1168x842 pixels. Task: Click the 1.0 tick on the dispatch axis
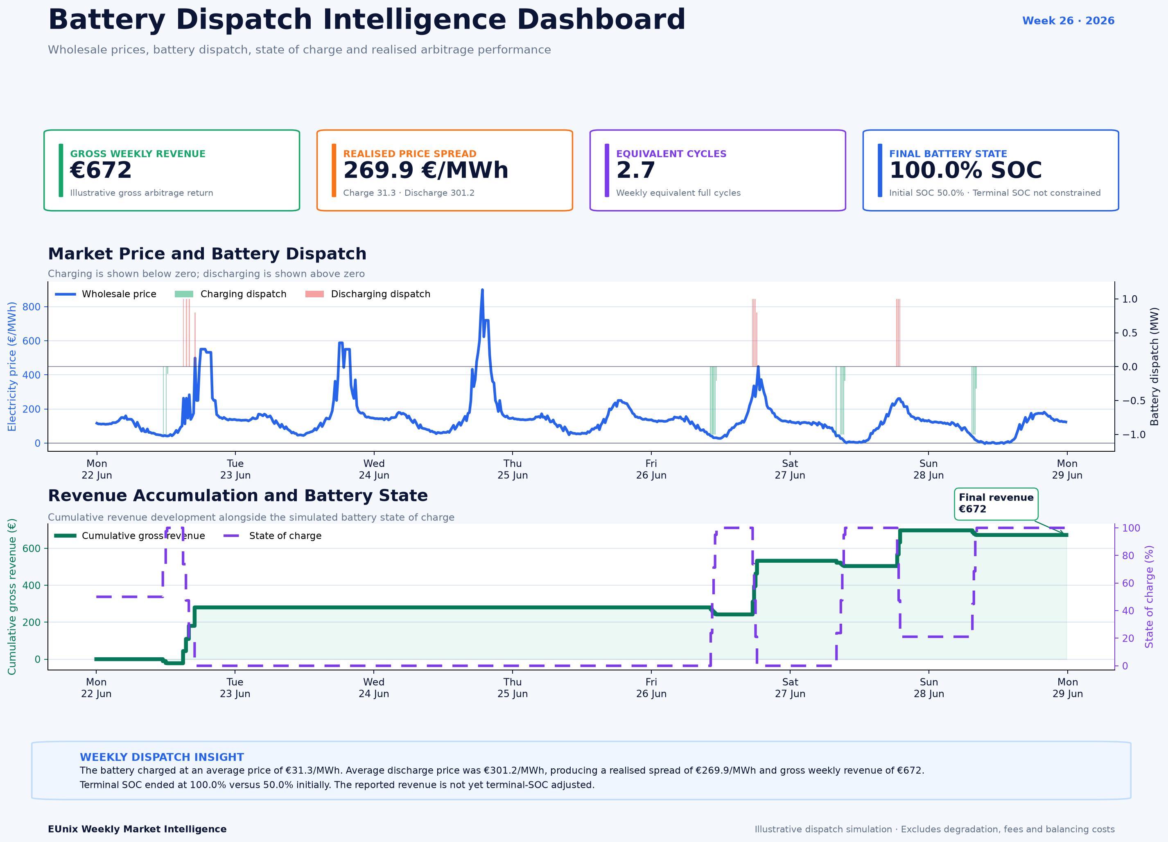pyautogui.click(x=1130, y=299)
